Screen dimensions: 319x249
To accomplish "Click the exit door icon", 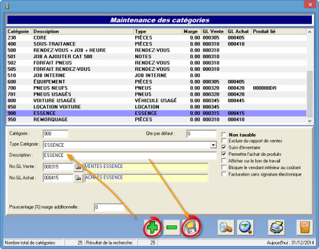I will click(x=305, y=227).
